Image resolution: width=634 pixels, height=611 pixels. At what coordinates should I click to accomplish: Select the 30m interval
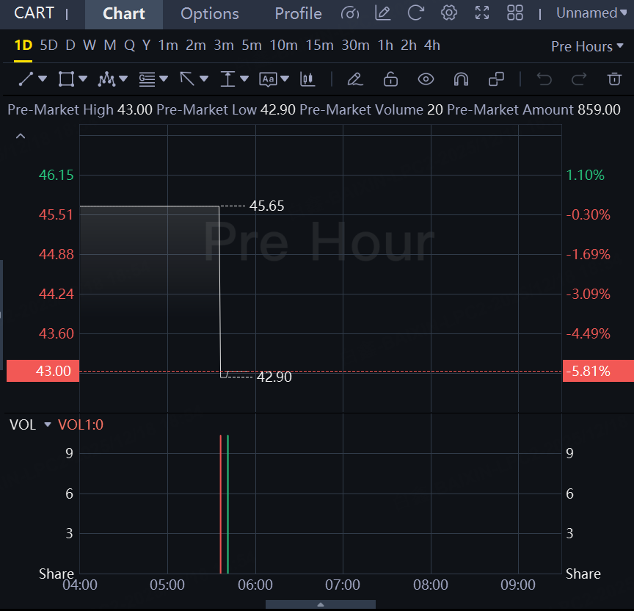coord(355,46)
